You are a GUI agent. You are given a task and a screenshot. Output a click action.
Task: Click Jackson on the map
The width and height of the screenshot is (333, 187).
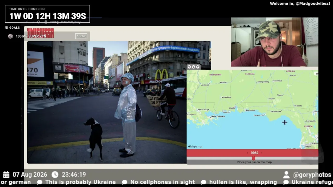(205, 85)
